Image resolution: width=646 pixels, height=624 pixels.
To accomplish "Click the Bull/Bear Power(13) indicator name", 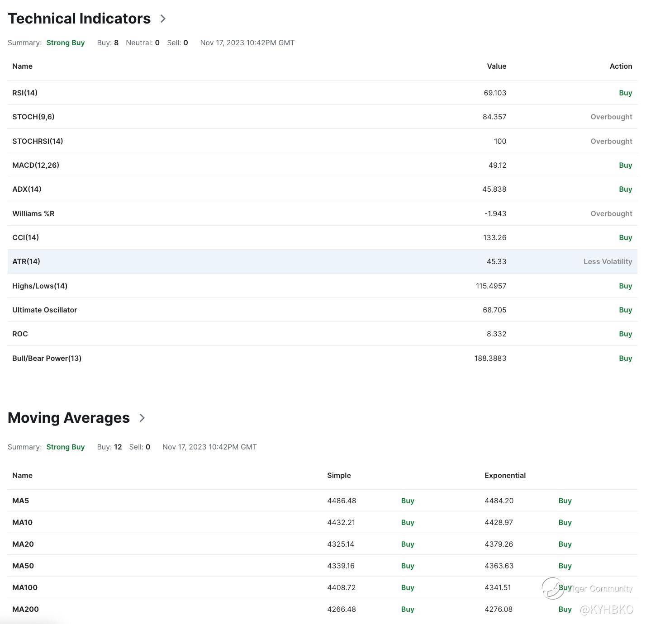I will [47, 358].
